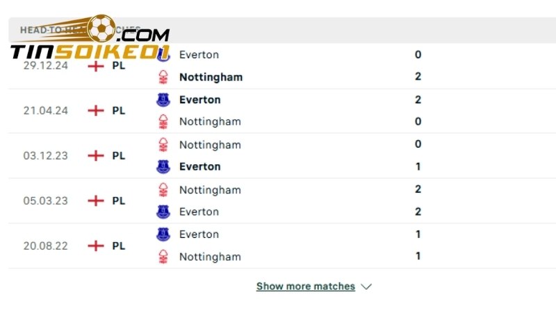Click the 2 score for Everton on 21.04.24
The width and height of the screenshot is (556, 312).
pos(418,99)
